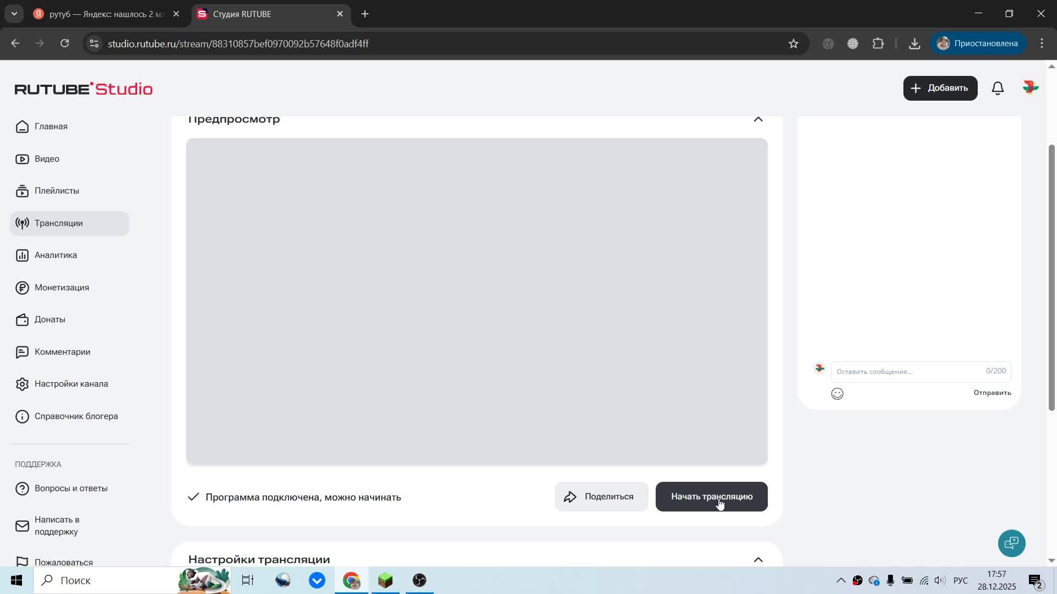Click the Добавить button
The width and height of the screenshot is (1057, 594).
pyautogui.click(x=940, y=88)
